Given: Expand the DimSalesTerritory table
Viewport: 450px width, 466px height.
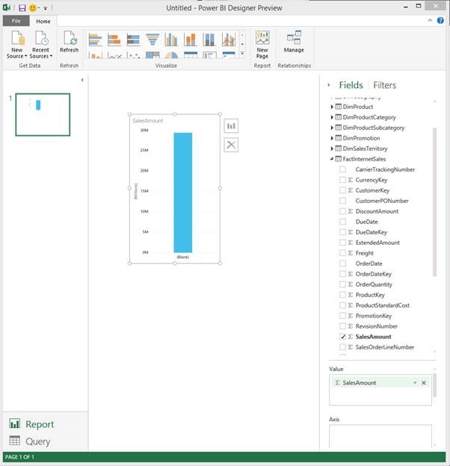Looking at the screenshot, I should [x=332, y=149].
